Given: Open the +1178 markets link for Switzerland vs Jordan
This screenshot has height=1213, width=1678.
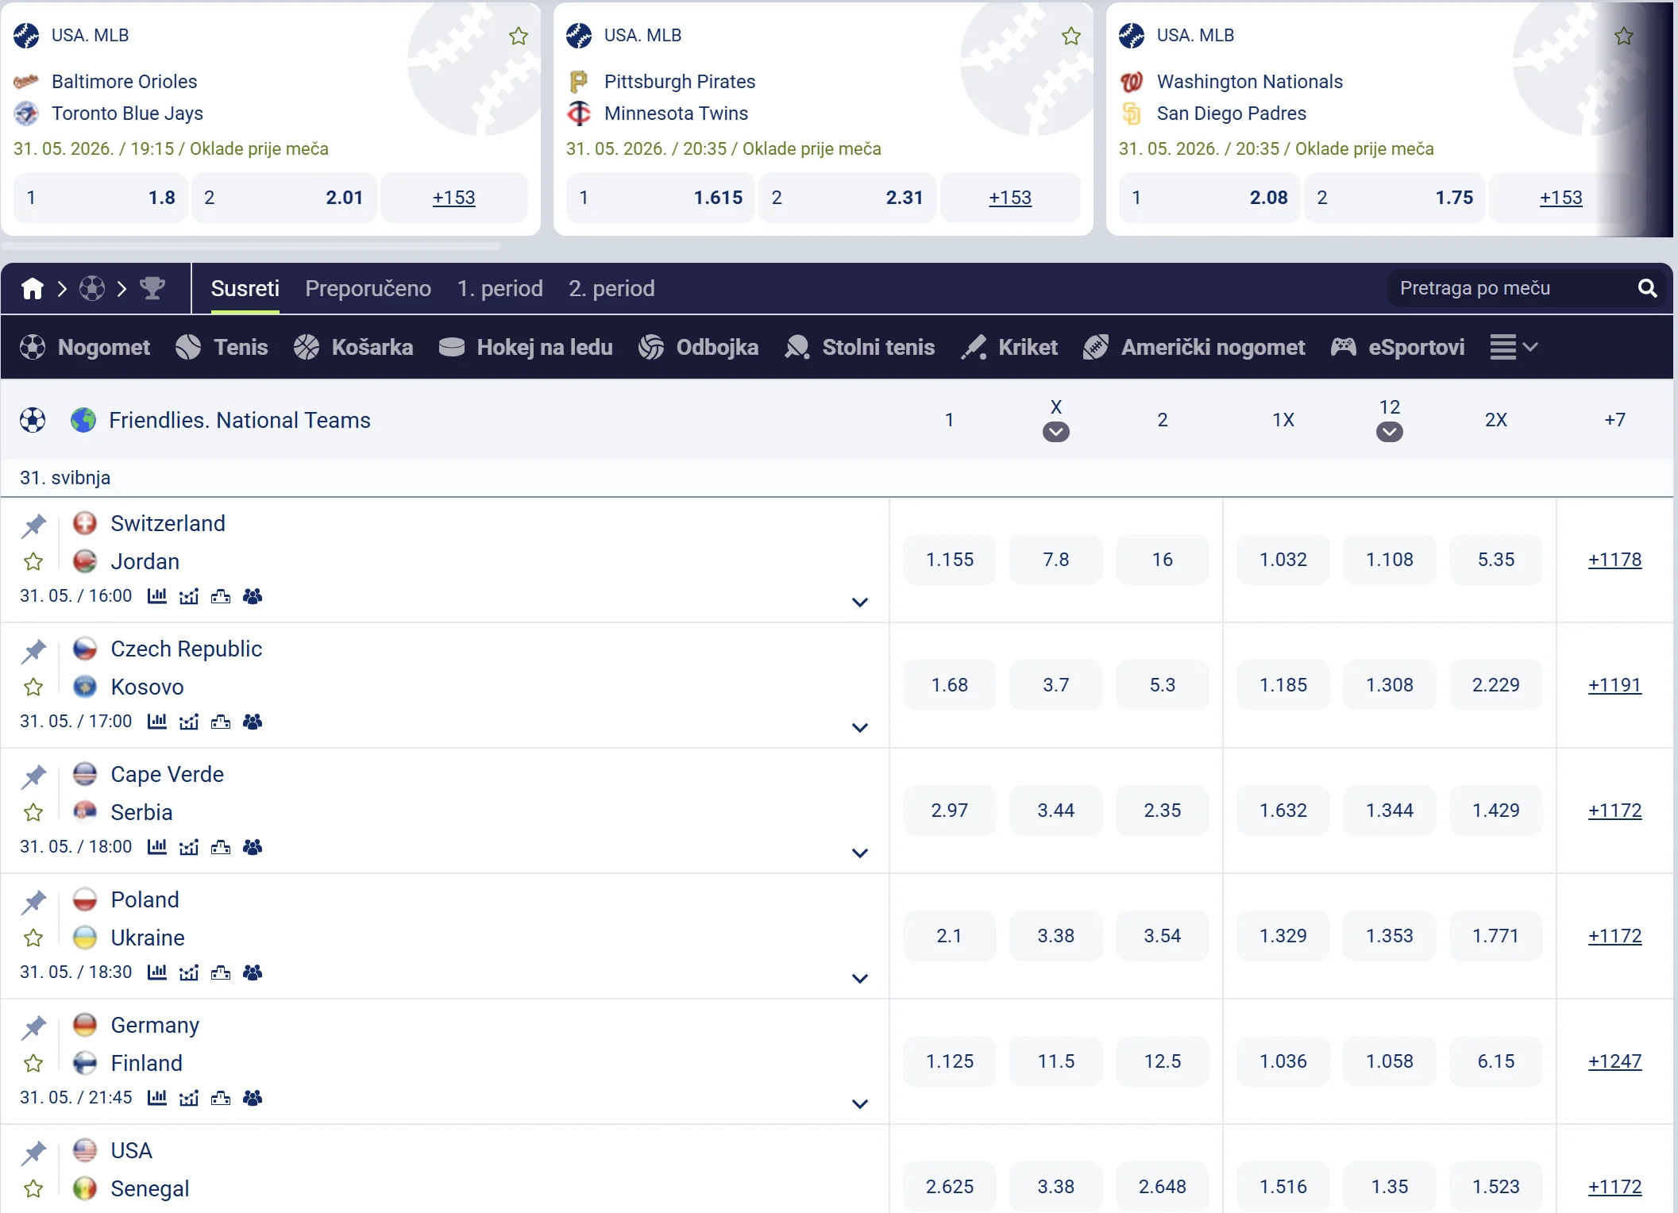Looking at the screenshot, I should (1614, 560).
